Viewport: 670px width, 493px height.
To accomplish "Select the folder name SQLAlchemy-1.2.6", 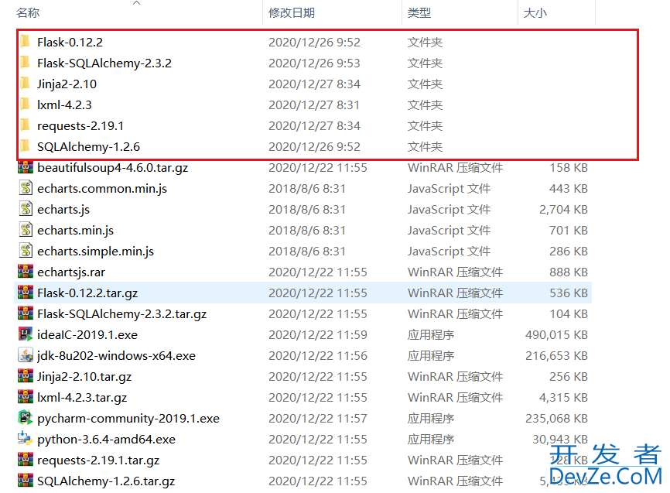I will click(x=88, y=147).
